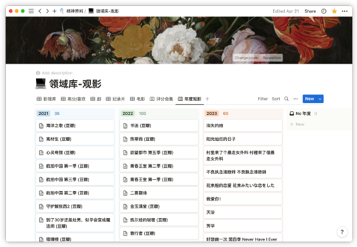Open the 航拍中国 第三季 card
Screen dimensions: 357x247
click(75, 179)
